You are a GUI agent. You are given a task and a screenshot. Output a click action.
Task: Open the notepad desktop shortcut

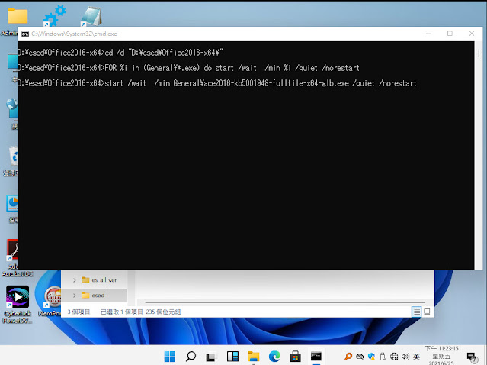(x=91, y=16)
